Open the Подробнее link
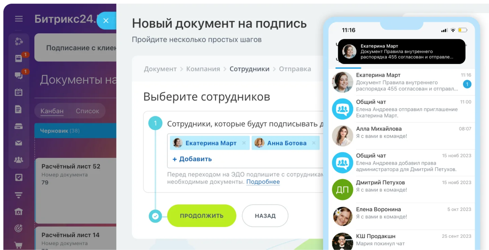489x250 pixels. (x=263, y=182)
